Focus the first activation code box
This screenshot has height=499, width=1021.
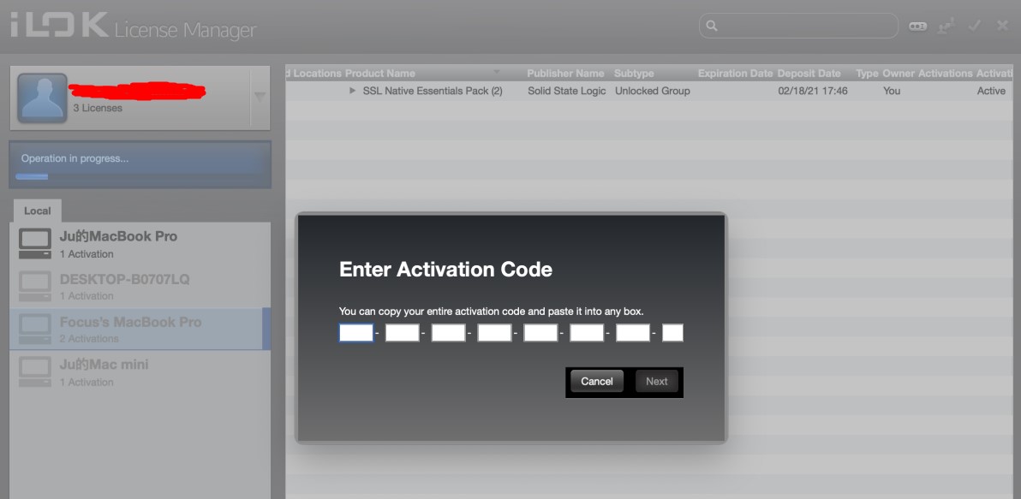pyautogui.click(x=356, y=333)
